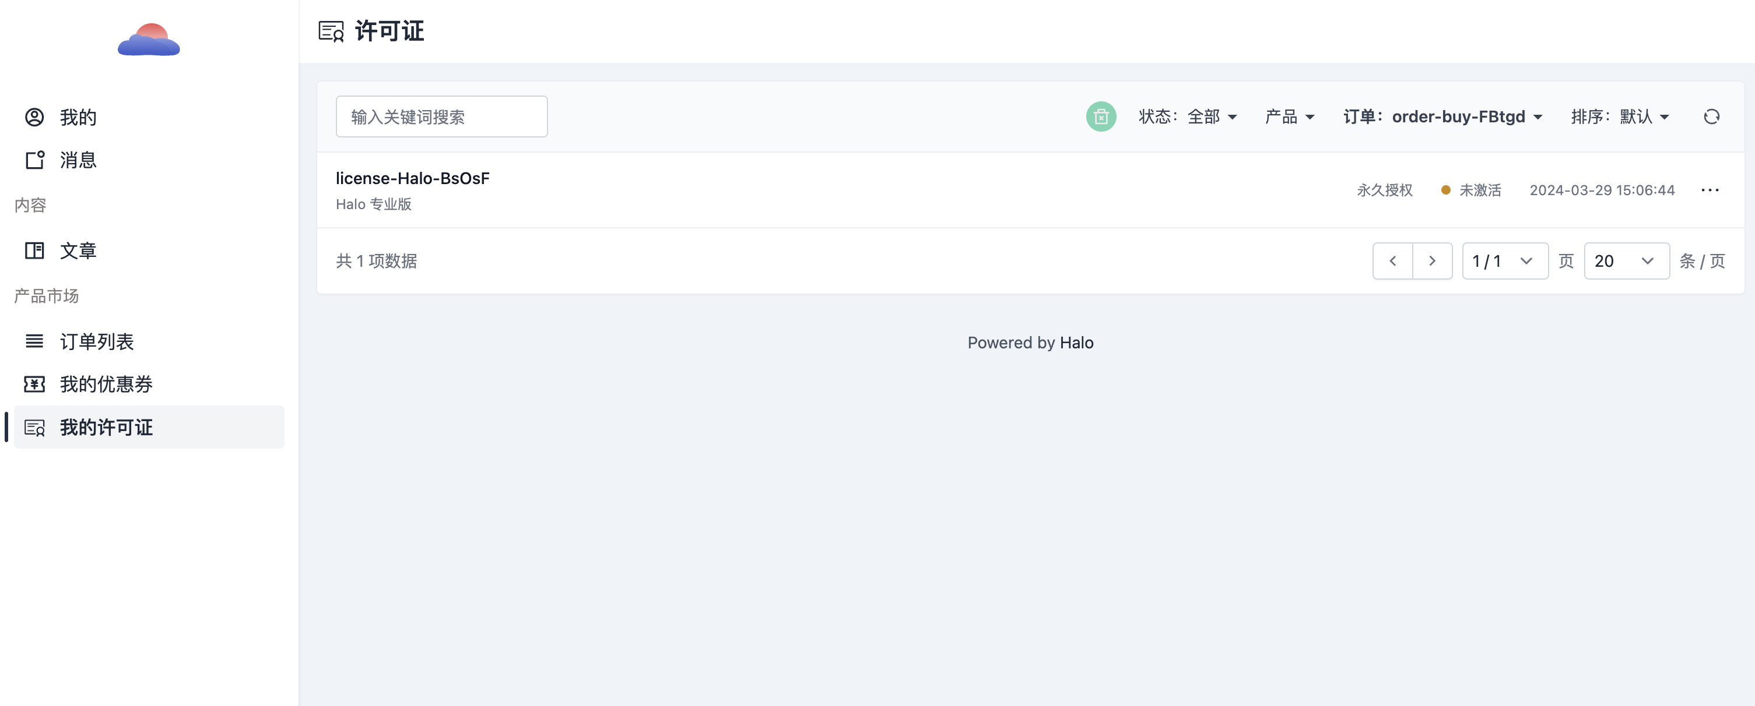Image resolution: width=1755 pixels, height=706 pixels.
Task: Open the Halo link in footer
Action: click(1076, 343)
